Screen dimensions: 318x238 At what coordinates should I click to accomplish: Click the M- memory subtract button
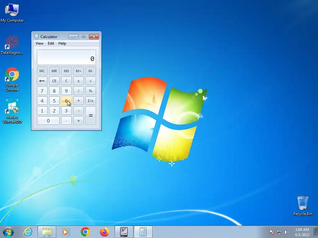click(x=91, y=71)
